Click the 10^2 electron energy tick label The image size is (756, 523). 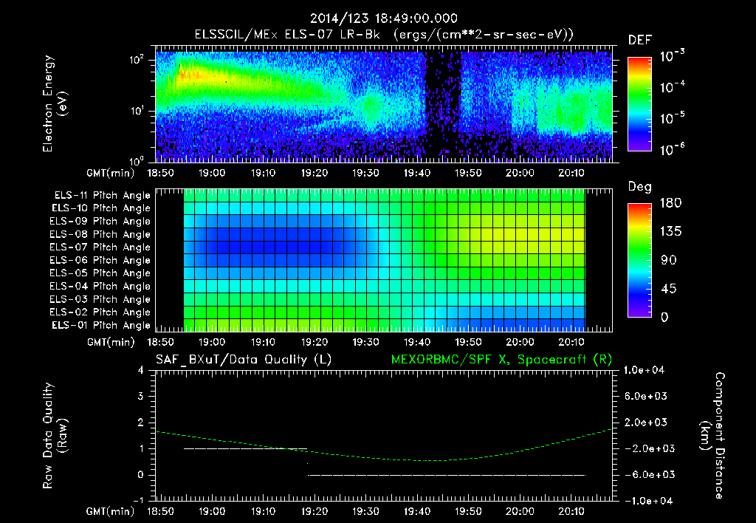point(137,61)
